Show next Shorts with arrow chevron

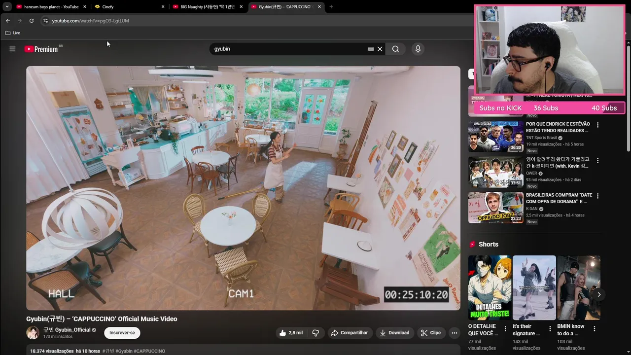tap(599, 294)
